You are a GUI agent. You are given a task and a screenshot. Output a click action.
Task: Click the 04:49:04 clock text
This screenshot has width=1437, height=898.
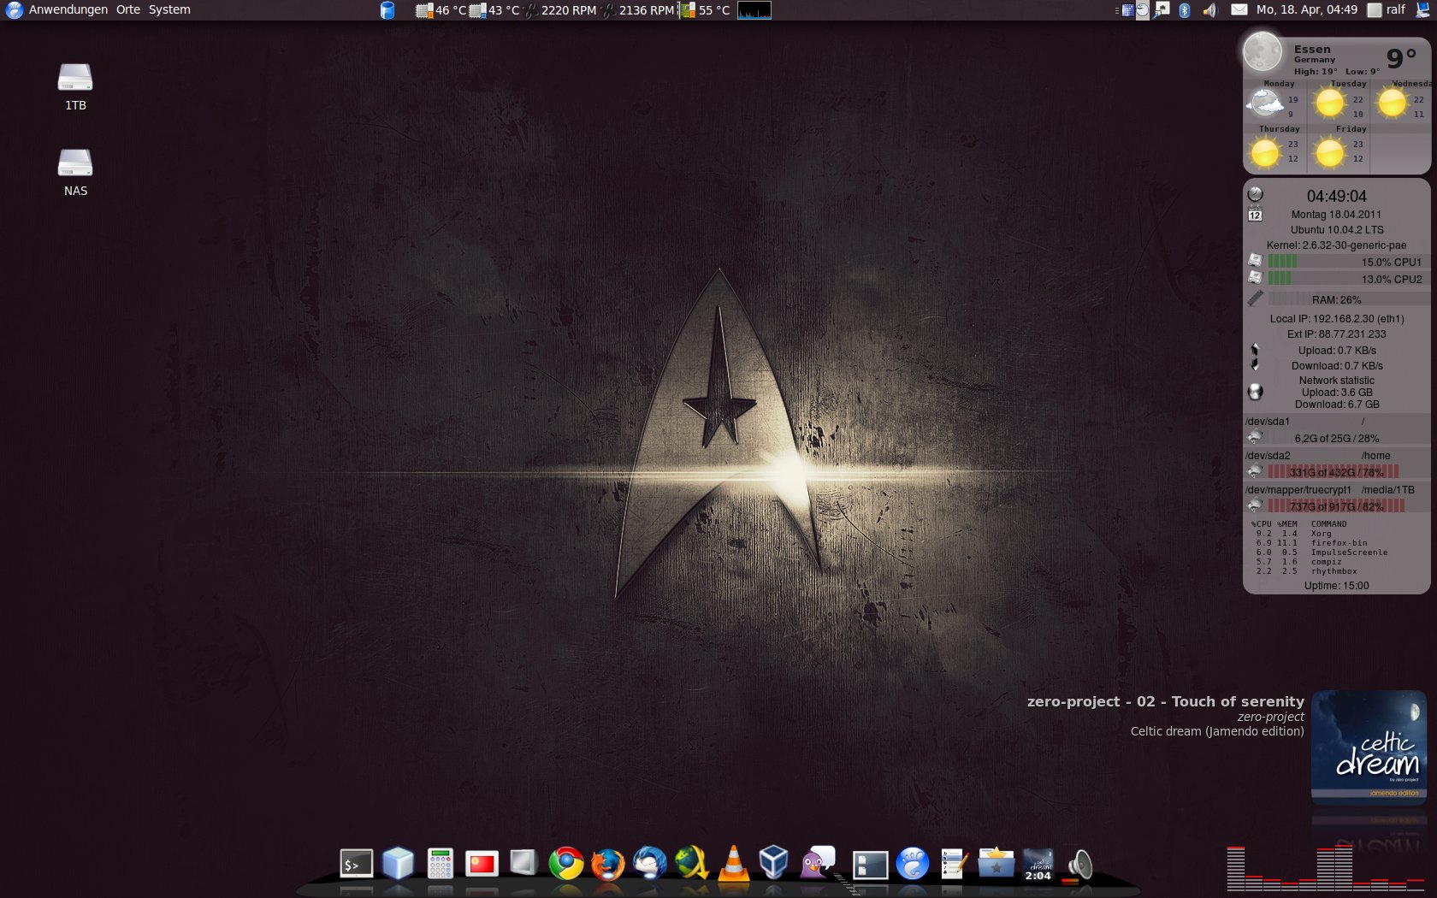[x=1337, y=196]
